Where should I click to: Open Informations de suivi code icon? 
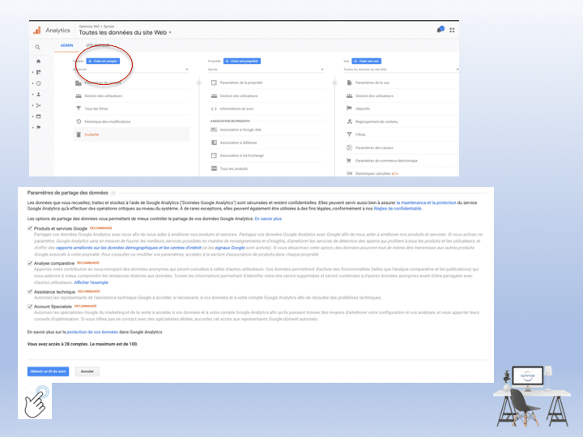[x=214, y=108]
